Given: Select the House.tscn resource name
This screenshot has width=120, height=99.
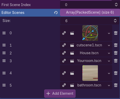Looking at the screenshot, I should tap(89, 53).
